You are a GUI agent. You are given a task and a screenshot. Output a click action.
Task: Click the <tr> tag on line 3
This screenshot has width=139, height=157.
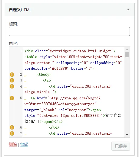pyautogui.click(x=47, y=80)
